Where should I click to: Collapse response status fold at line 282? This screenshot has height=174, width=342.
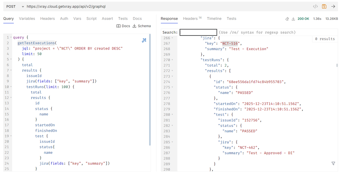pyautogui.click(x=172, y=126)
